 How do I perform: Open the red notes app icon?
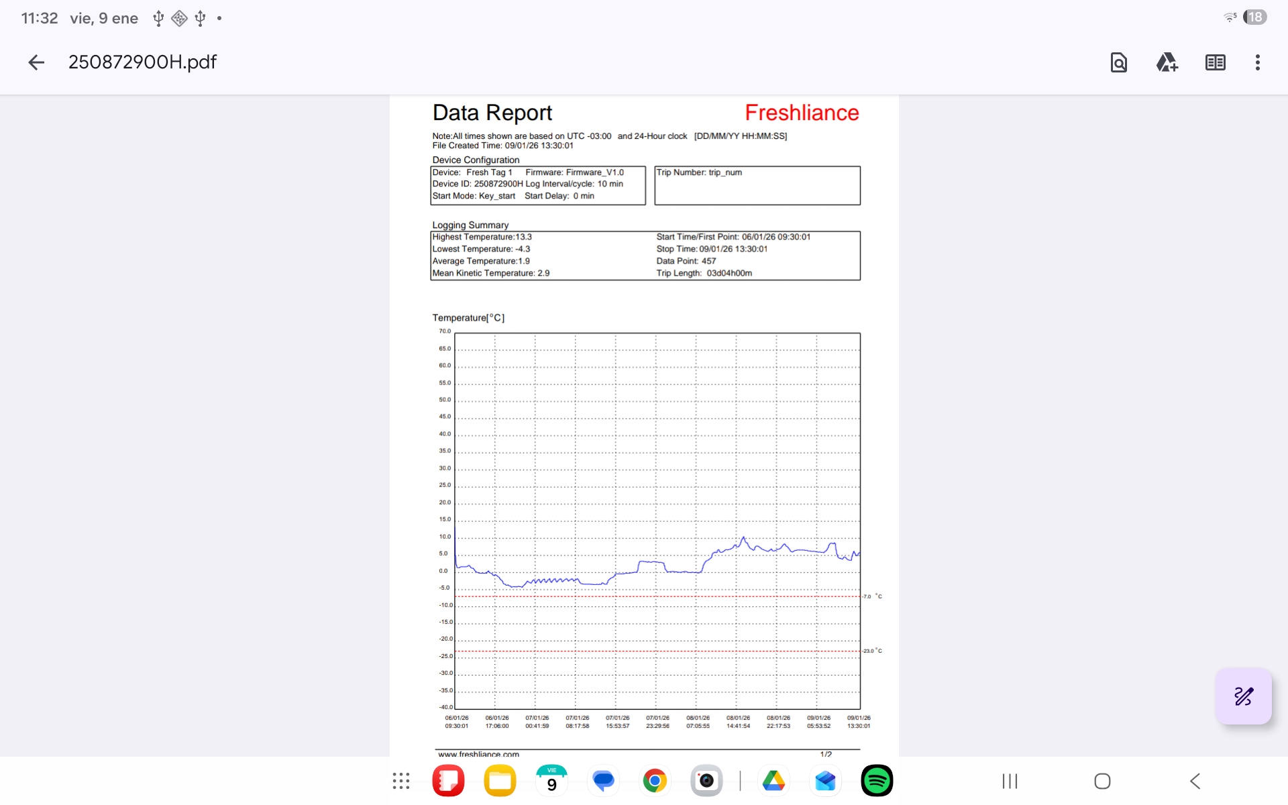point(448,781)
